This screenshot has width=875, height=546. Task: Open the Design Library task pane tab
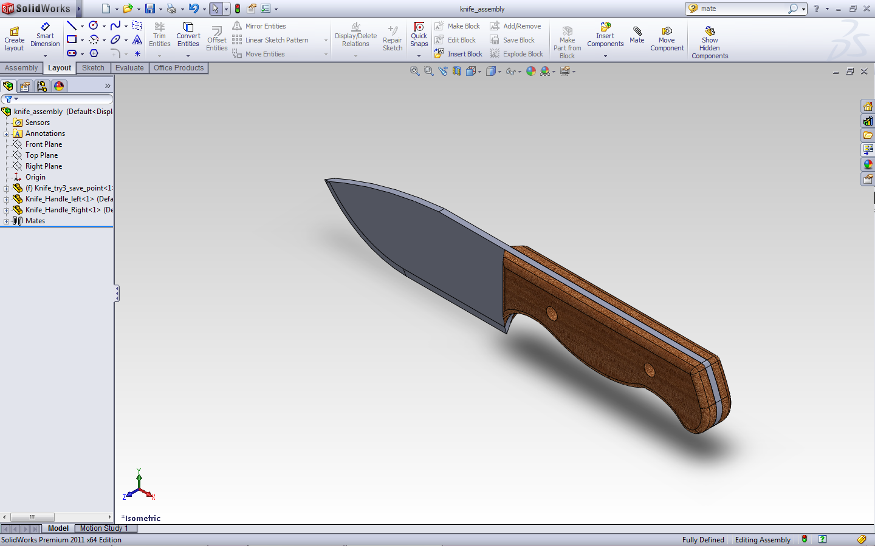point(868,121)
